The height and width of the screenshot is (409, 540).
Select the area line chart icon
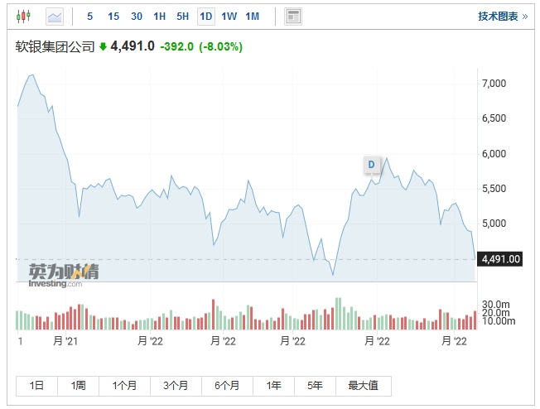tap(55, 17)
